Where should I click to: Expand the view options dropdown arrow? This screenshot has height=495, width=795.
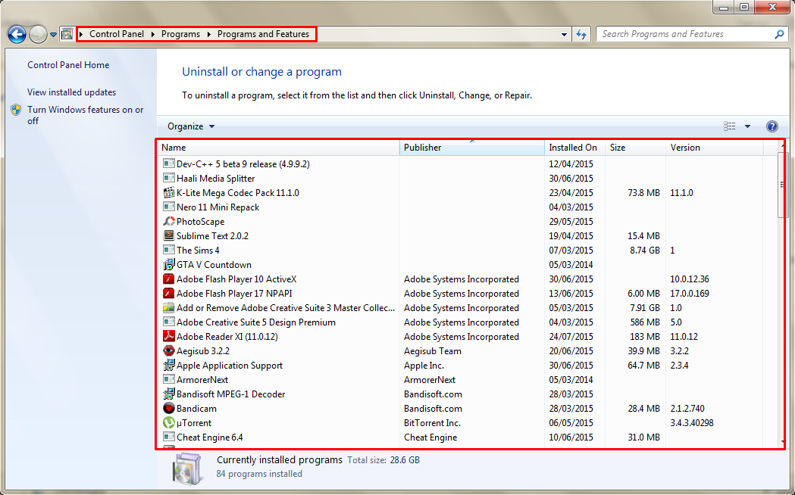click(747, 126)
